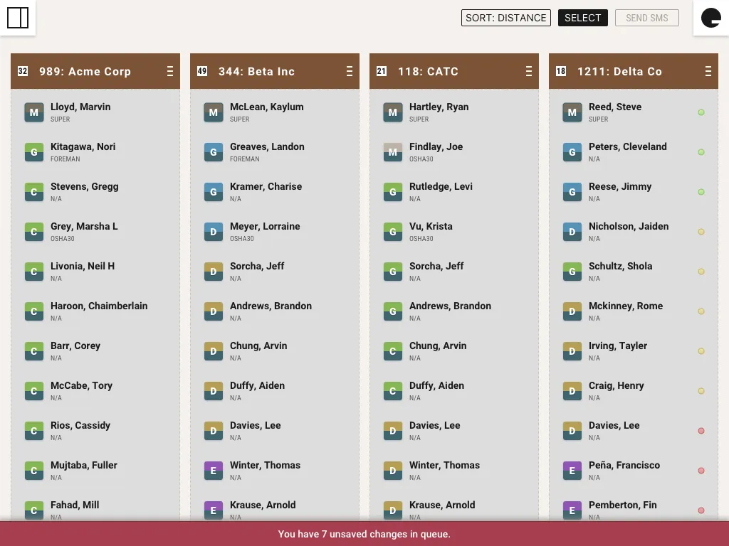Screen dimensions: 729x546
Task: Click the red status dot for Peña, Francisco
Action: (x=701, y=471)
